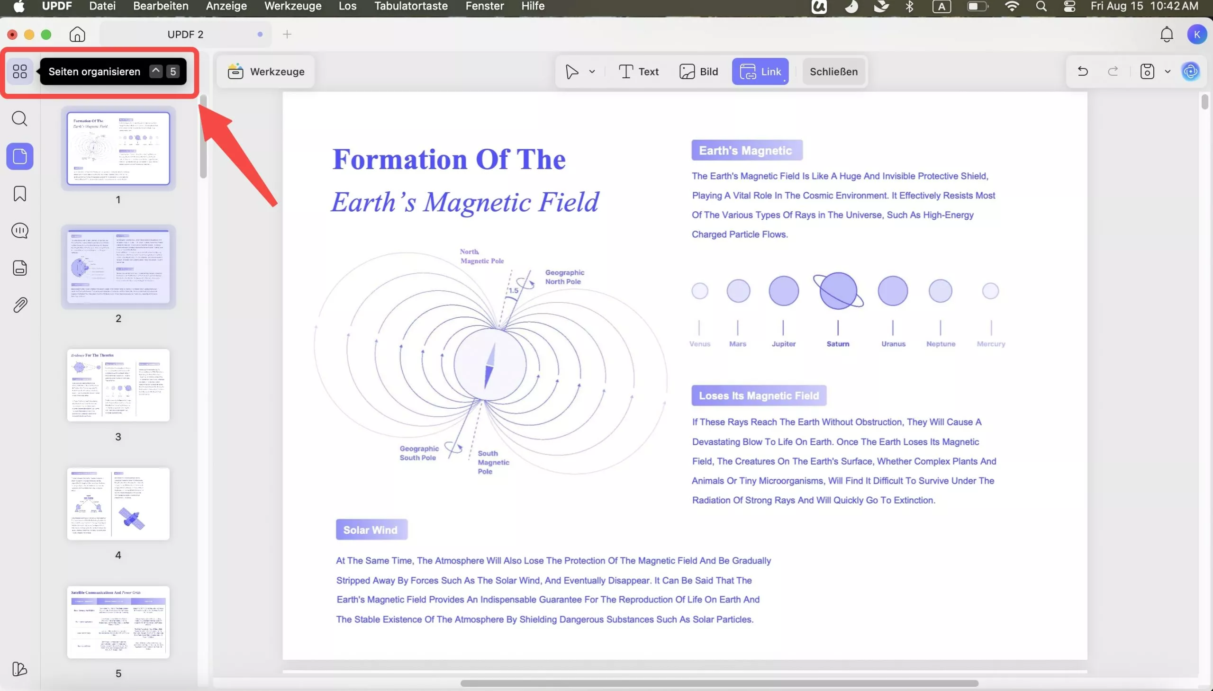
Task: Toggle the Link editing tool
Action: (x=760, y=71)
